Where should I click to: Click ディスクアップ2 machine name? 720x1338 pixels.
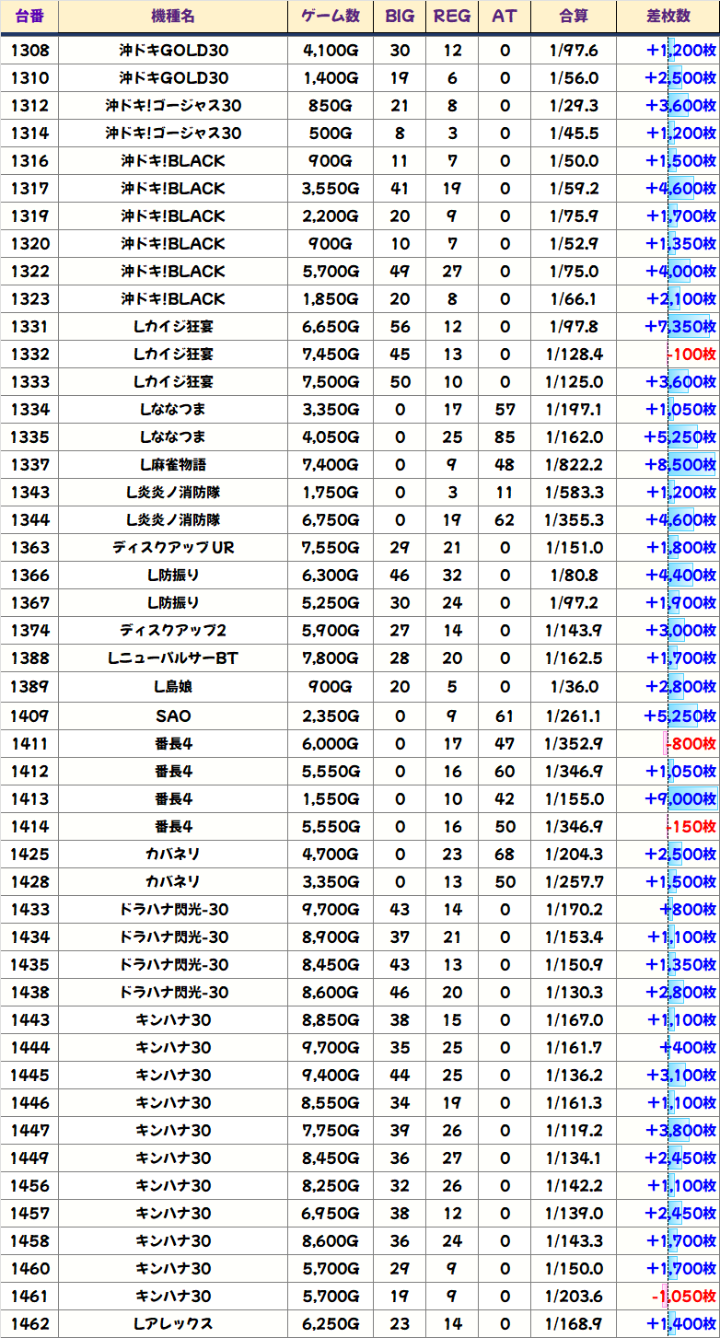click(x=173, y=631)
